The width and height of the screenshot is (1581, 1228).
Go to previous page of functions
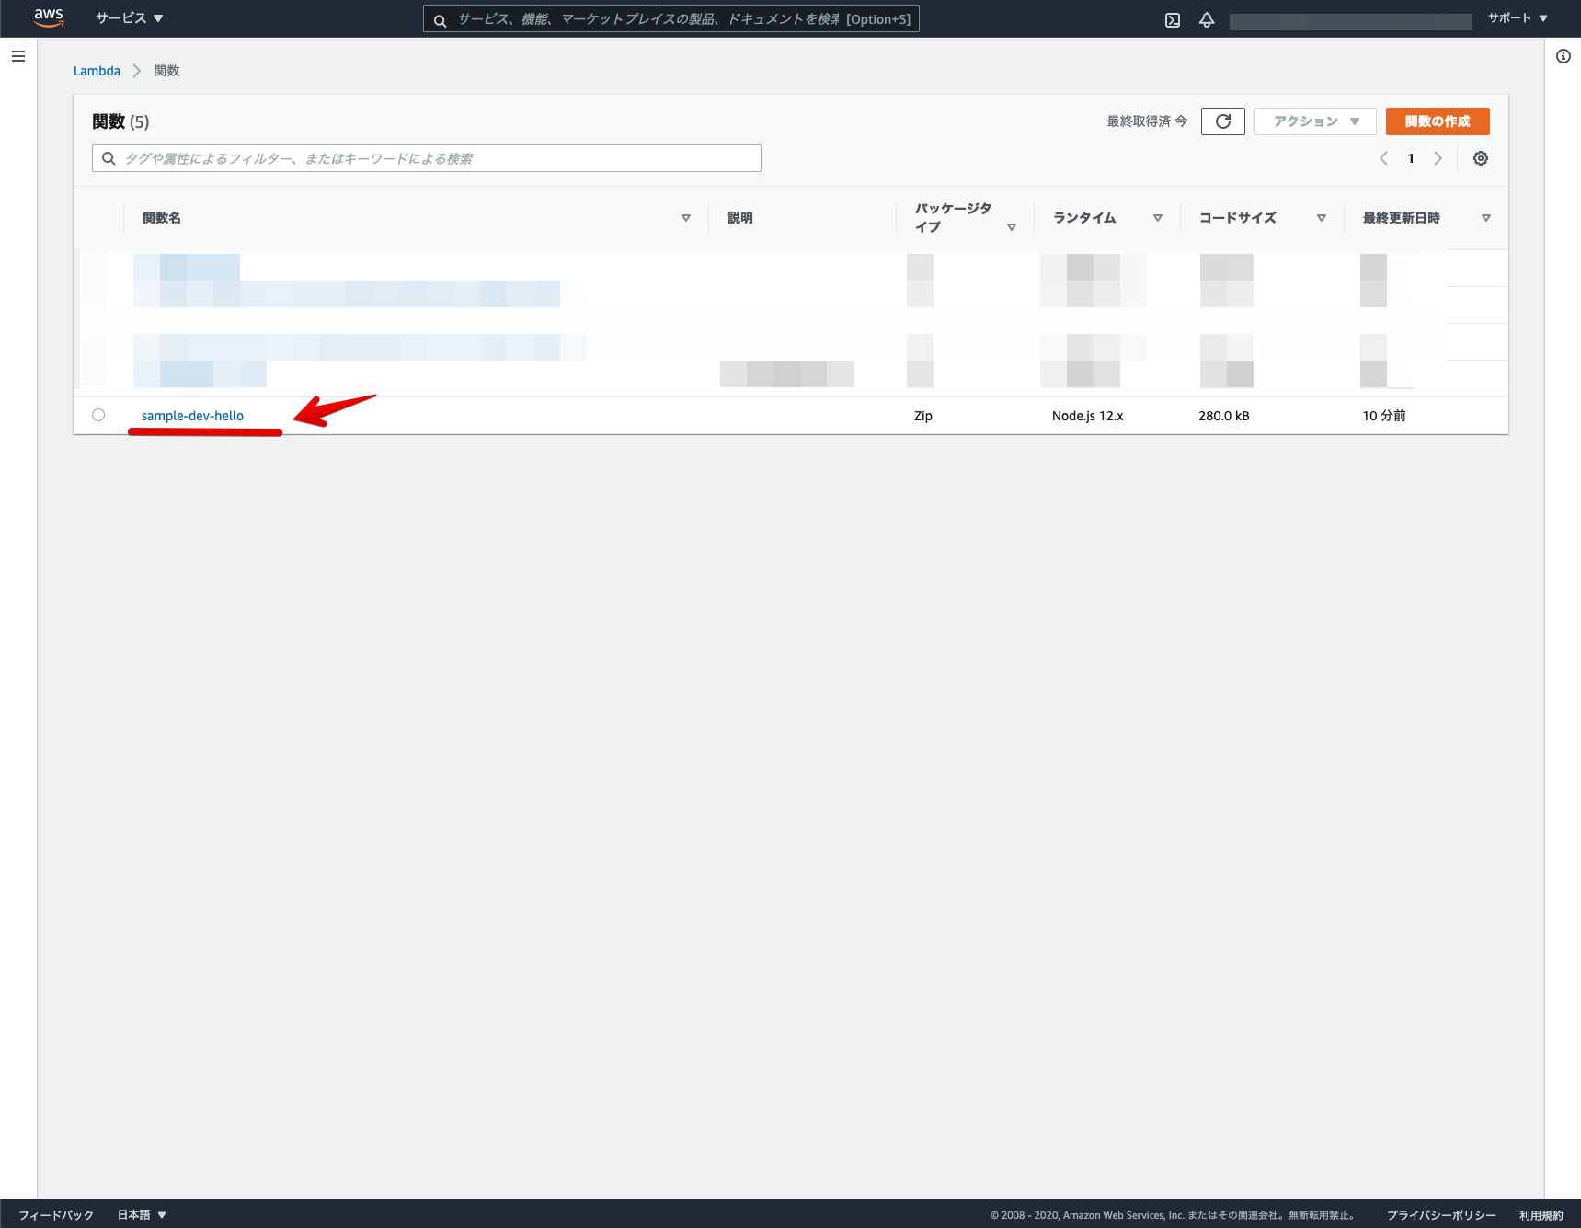(x=1383, y=158)
